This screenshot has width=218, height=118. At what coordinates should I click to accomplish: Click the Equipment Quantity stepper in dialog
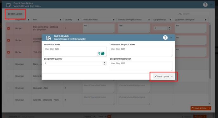coord(105,63)
